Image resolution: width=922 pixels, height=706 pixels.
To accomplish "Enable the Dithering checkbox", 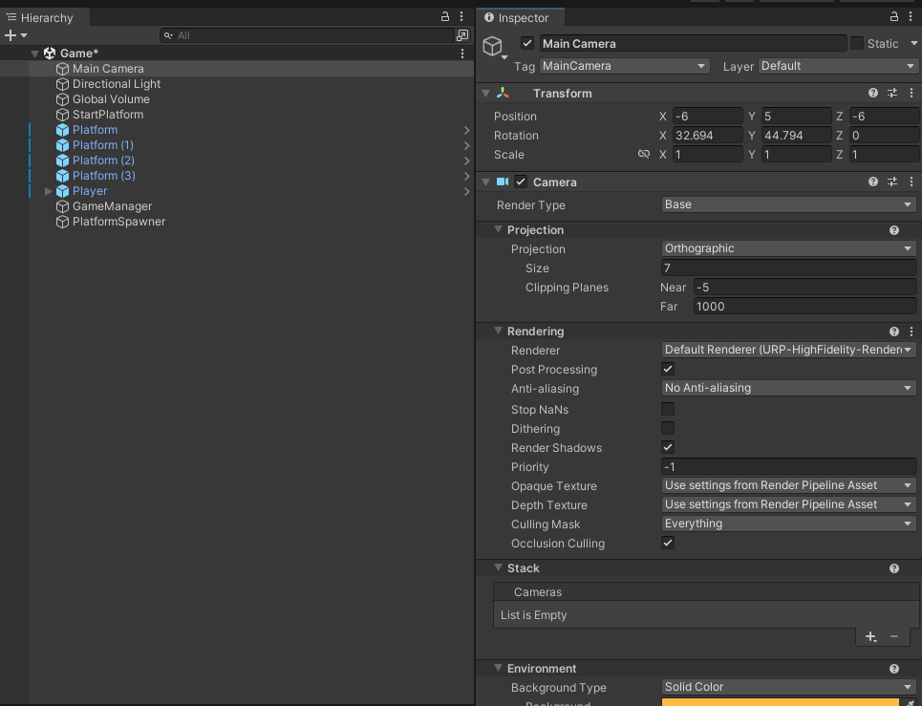I will (x=668, y=429).
